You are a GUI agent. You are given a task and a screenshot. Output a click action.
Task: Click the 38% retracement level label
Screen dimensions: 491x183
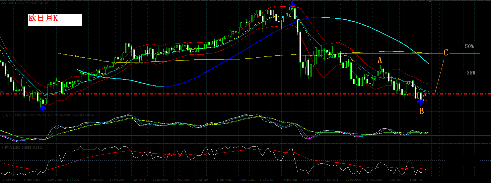coord(471,72)
